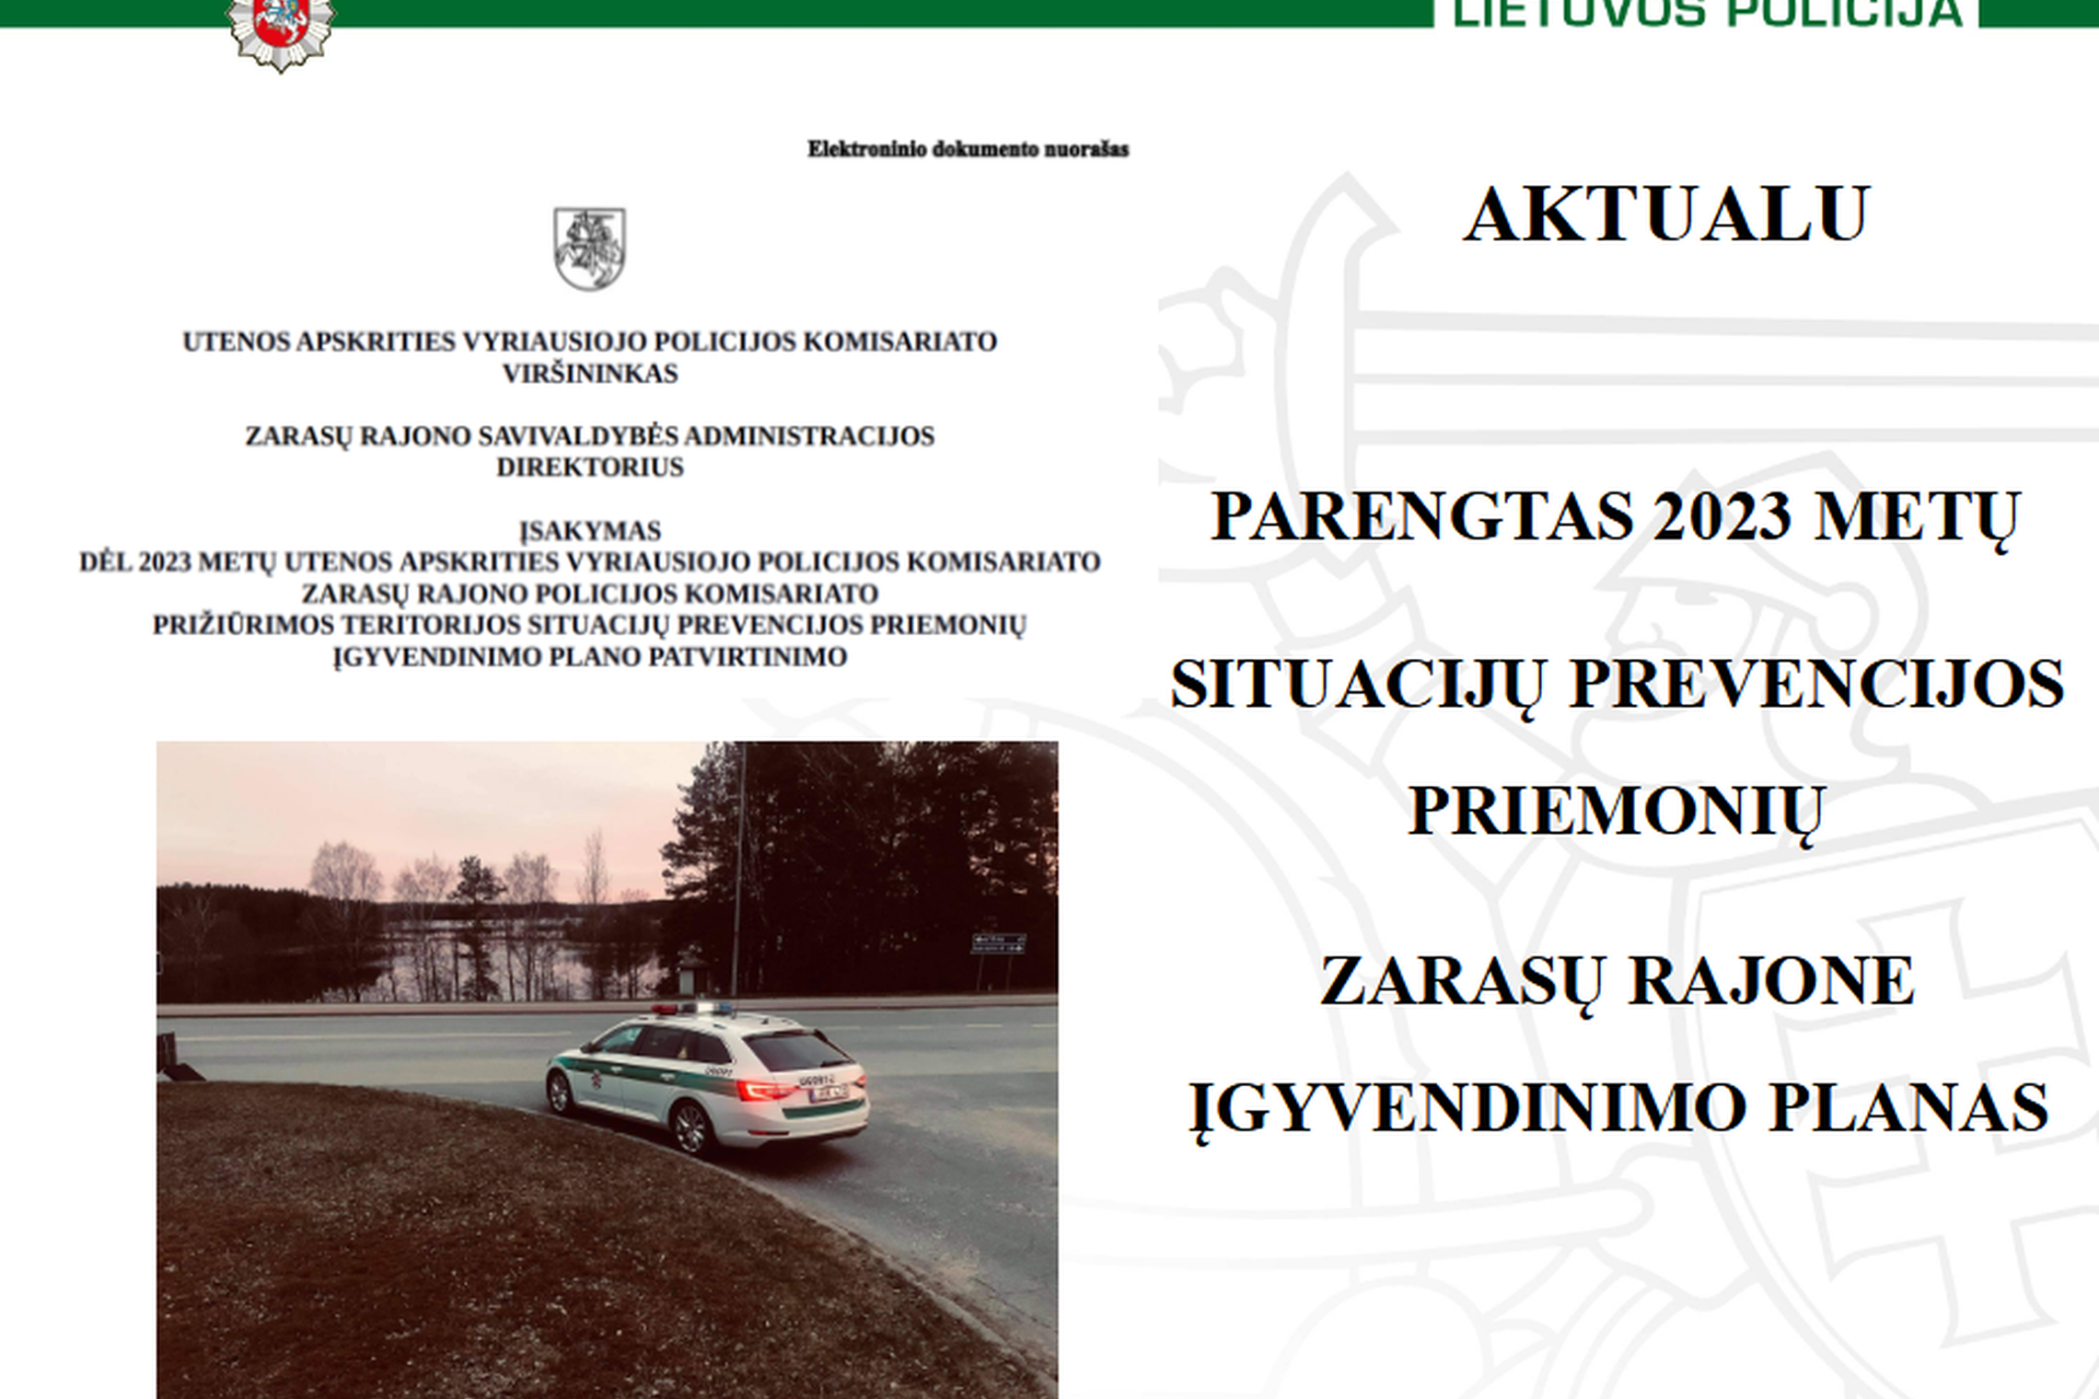
Task: Click the Vytis coat of arms shield
Action: coord(590,249)
